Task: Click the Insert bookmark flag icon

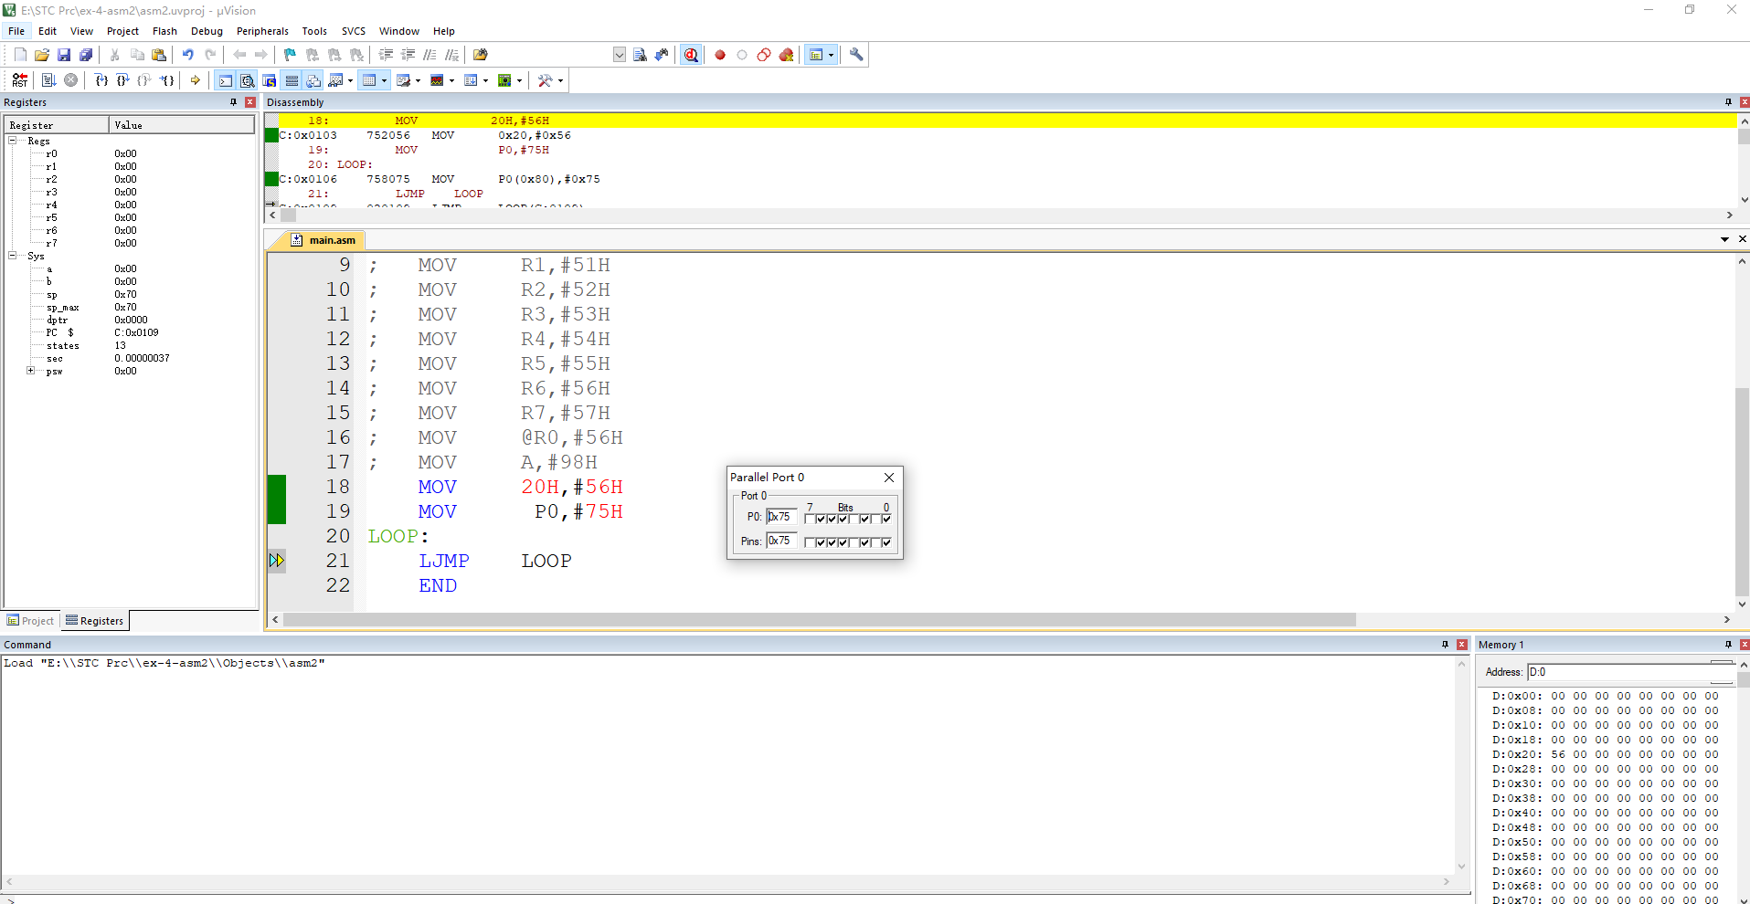Action: point(290,55)
